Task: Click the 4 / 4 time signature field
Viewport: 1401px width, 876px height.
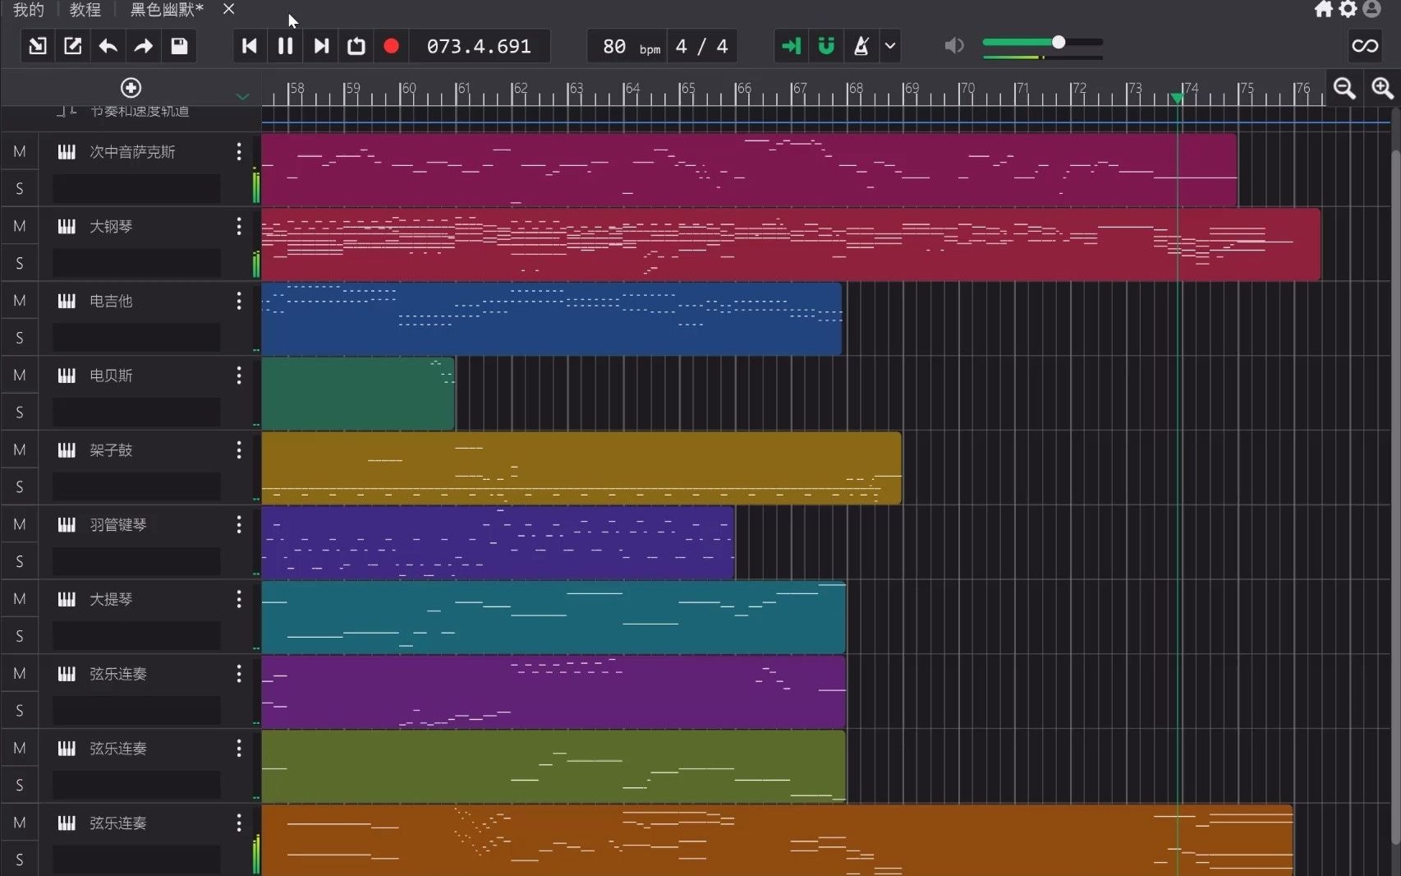Action: [702, 46]
